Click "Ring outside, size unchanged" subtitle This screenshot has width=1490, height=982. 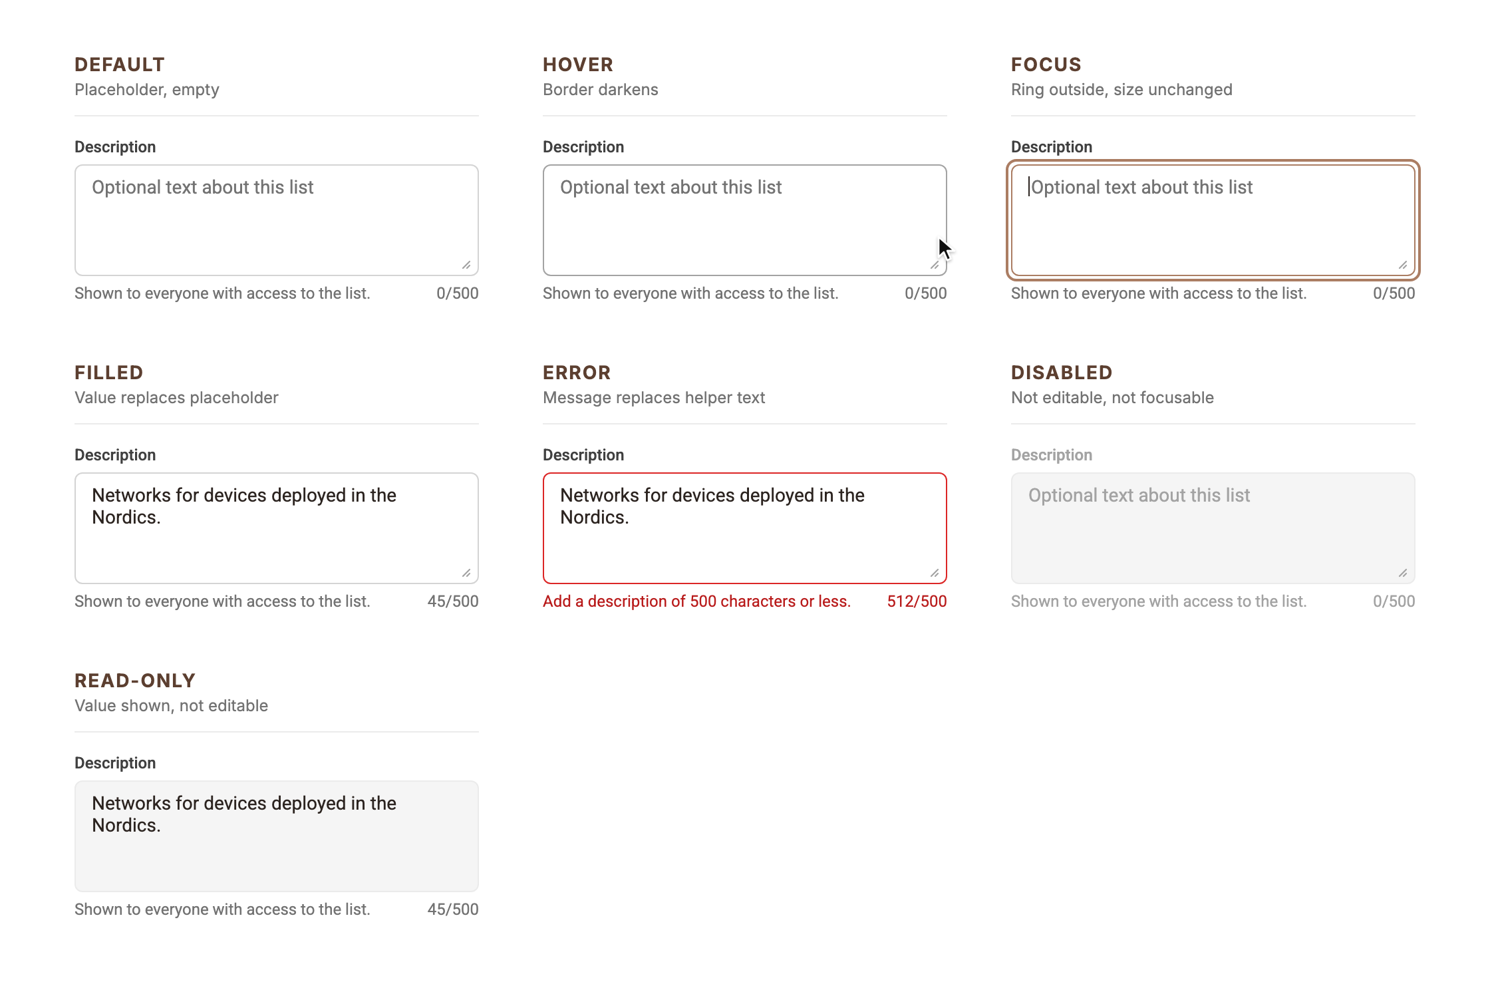pos(1121,90)
